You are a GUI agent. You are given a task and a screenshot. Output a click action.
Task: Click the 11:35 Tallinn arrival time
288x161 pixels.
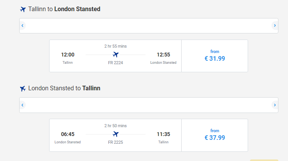pos(163,134)
